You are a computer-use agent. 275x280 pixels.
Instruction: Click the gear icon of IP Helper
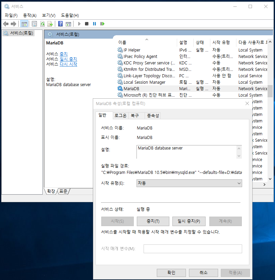click(x=120, y=50)
